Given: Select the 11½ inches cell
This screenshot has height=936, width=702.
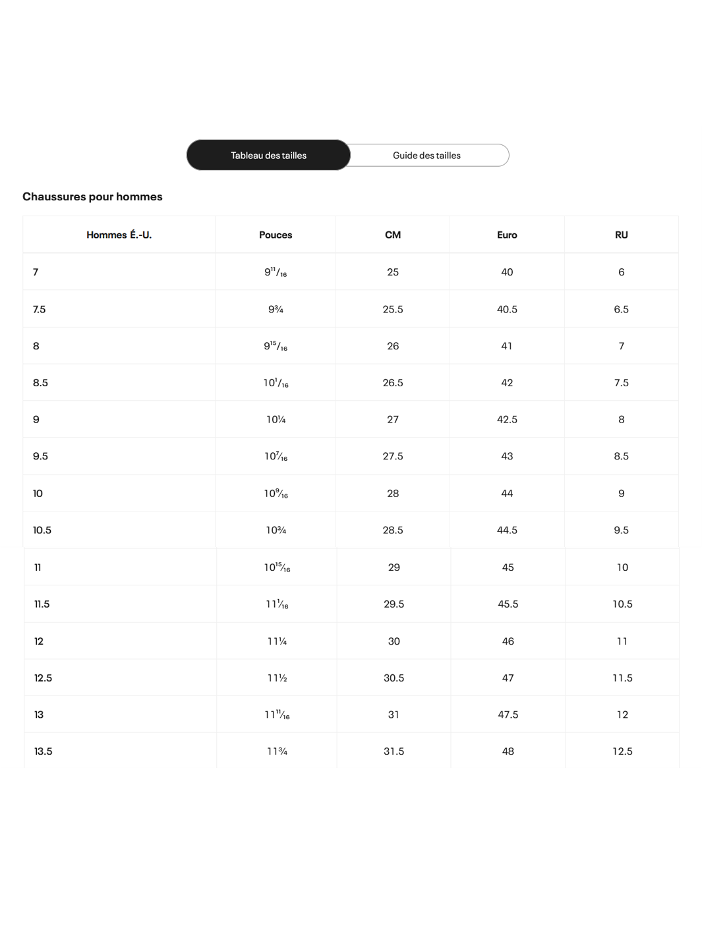Looking at the screenshot, I should 277,678.
